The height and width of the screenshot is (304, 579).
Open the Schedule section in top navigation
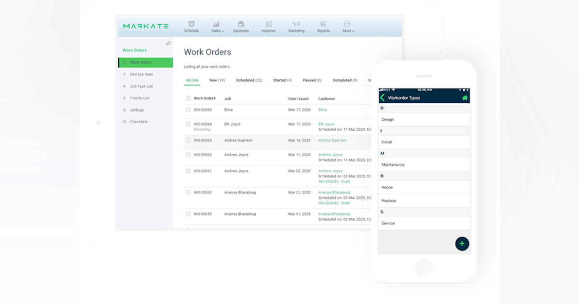tap(191, 27)
